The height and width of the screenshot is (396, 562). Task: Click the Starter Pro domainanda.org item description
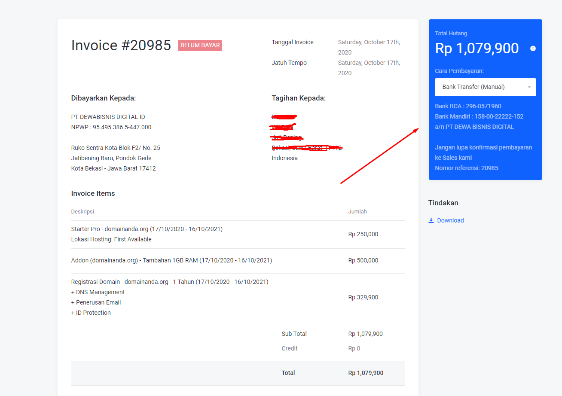tap(147, 229)
